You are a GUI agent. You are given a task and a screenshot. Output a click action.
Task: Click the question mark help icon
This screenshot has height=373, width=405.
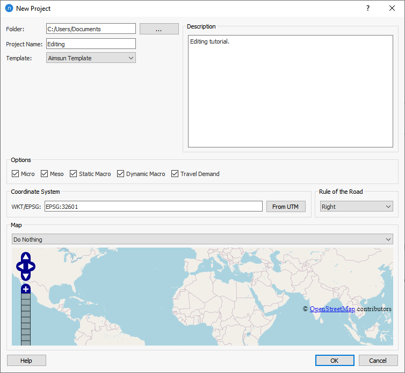click(x=368, y=9)
